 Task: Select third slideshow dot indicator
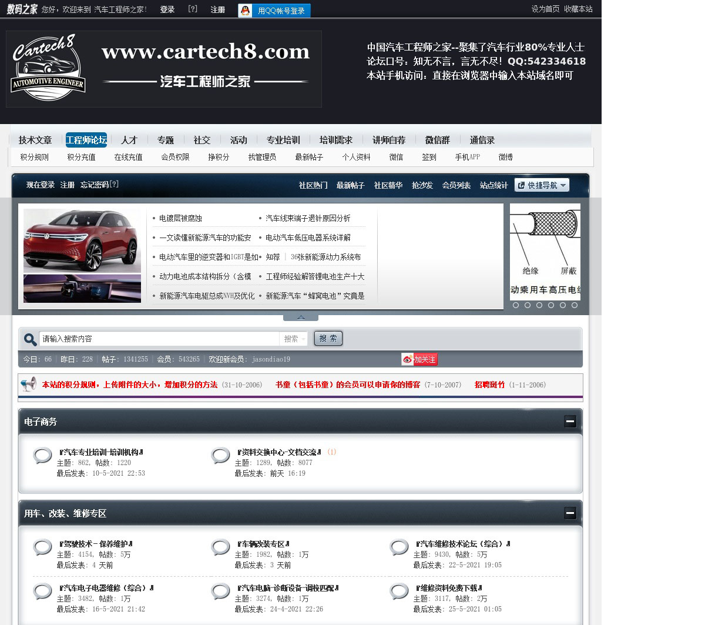539,305
